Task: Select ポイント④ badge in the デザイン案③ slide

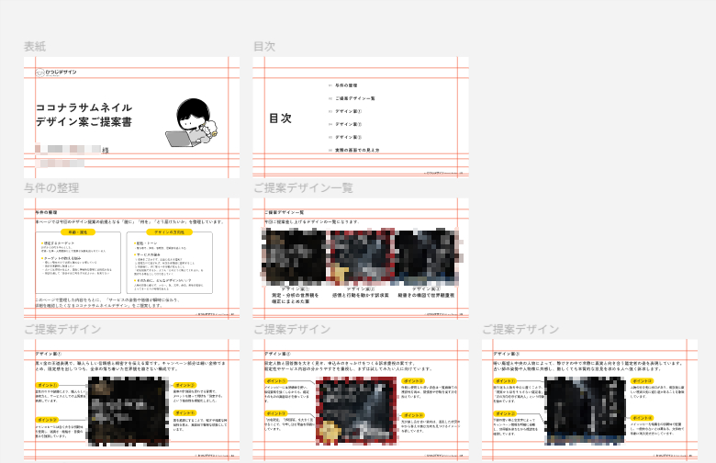Action: tap(642, 418)
